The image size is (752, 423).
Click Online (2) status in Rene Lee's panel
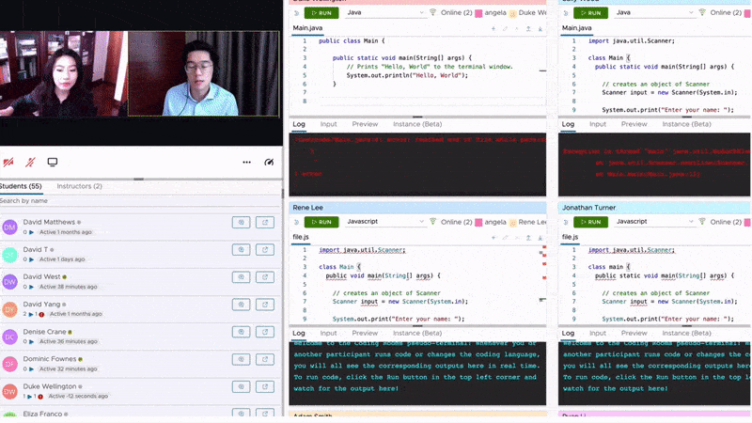(456, 222)
